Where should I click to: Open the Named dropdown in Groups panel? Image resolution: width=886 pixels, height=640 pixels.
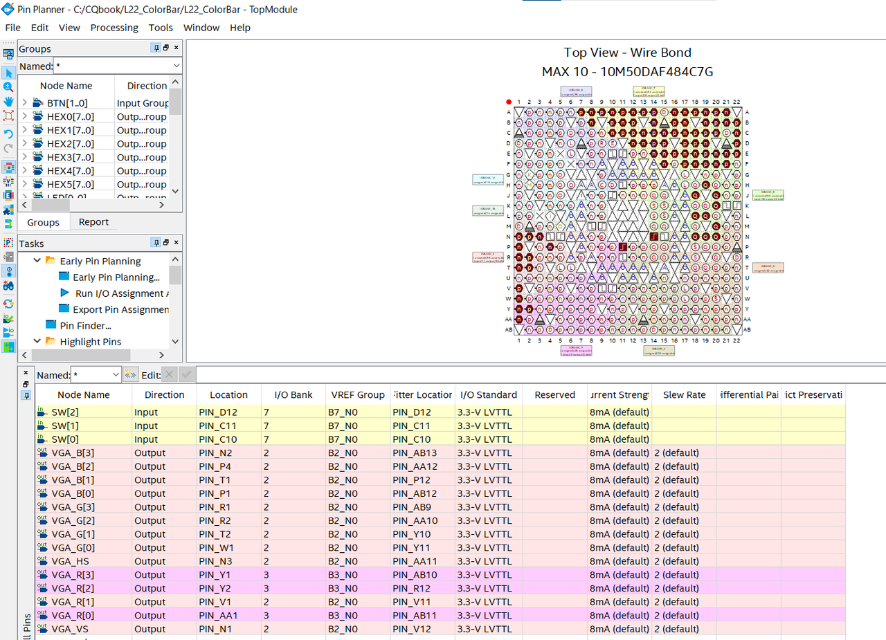click(175, 66)
